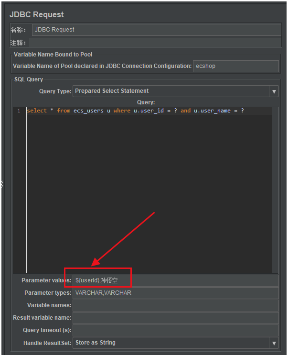The height and width of the screenshot is (357, 288).
Task: Click the Parameter types field with VARCHAR,VARCHAR
Action: point(175,293)
